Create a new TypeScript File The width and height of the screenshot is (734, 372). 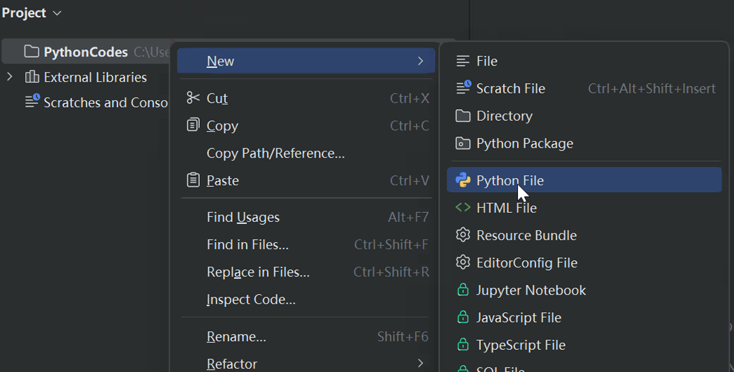[x=520, y=345]
